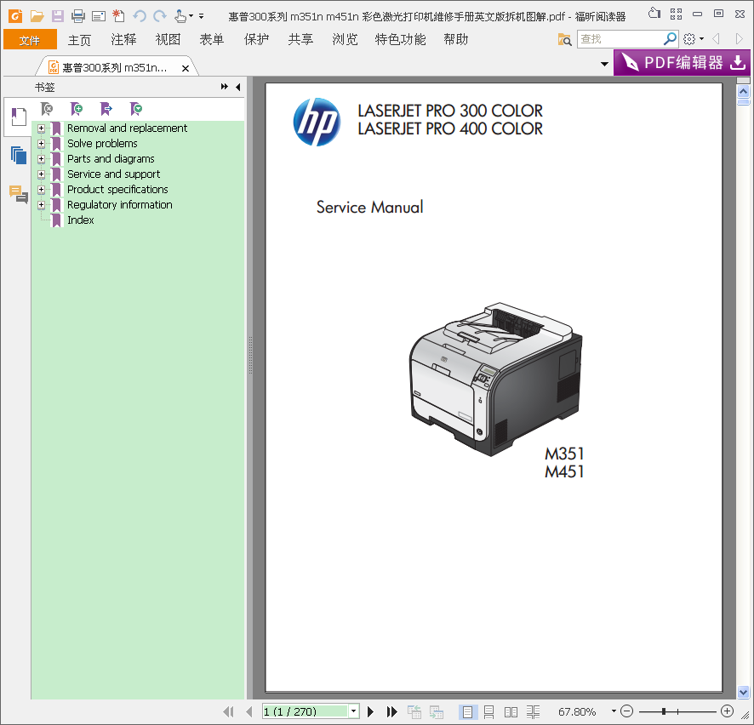Select continuous page view icon

click(x=489, y=711)
